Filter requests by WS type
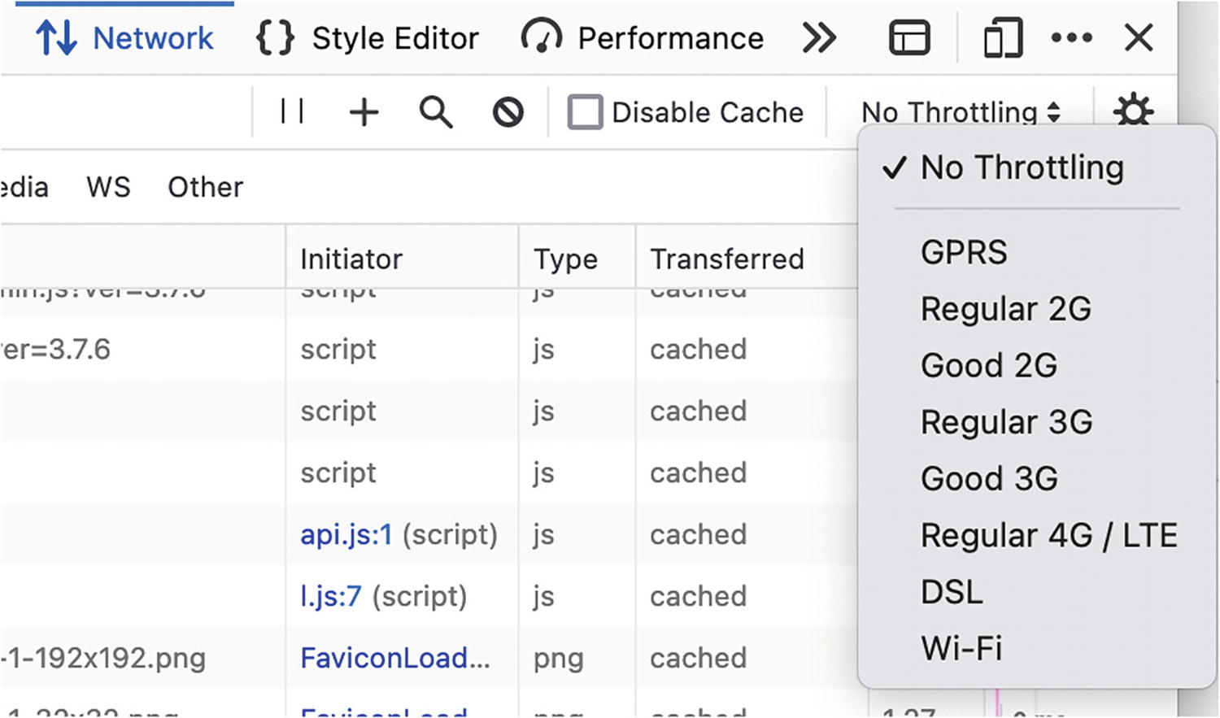The height and width of the screenshot is (718, 1220). coord(108,187)
